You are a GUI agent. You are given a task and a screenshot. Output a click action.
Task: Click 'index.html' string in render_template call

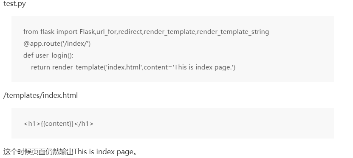point(124,67)
